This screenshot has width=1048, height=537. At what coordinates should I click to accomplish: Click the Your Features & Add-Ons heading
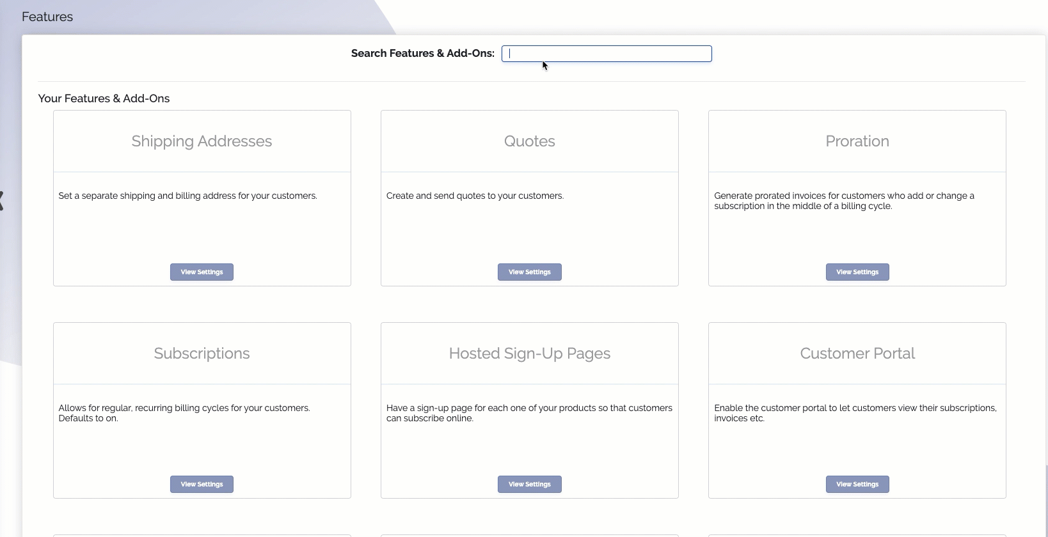point(104,98)
